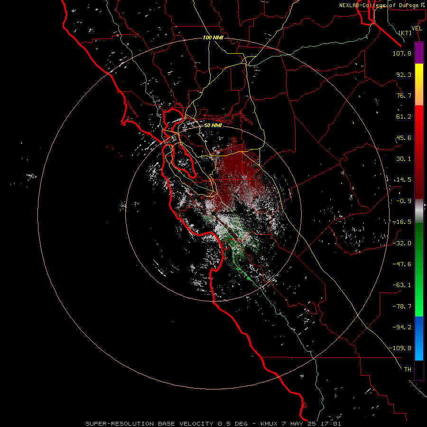427x427 pixels.
Task: Click the -47.6 scale value
Action: coord(402,264)
